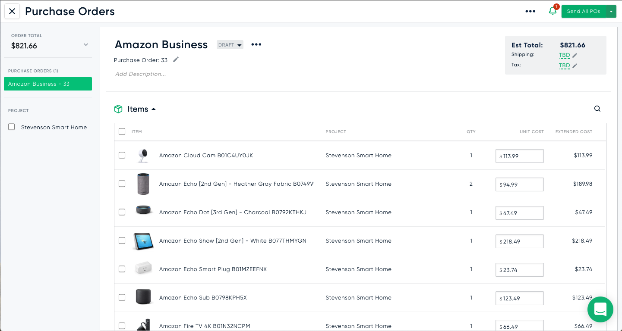Check Amazon Echo Show row checkbox
This screenshot has width=622, height=331.
122,240
